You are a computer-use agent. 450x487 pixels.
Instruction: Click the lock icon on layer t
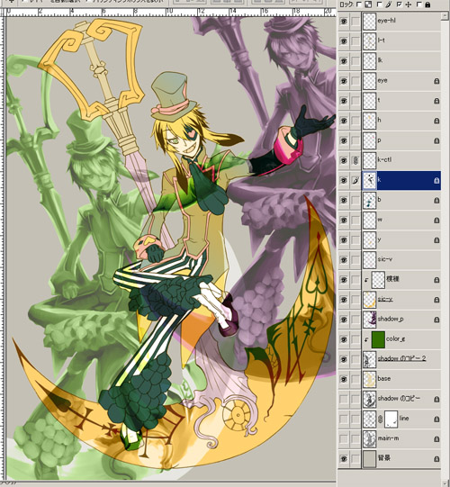[x=436, y=101]
